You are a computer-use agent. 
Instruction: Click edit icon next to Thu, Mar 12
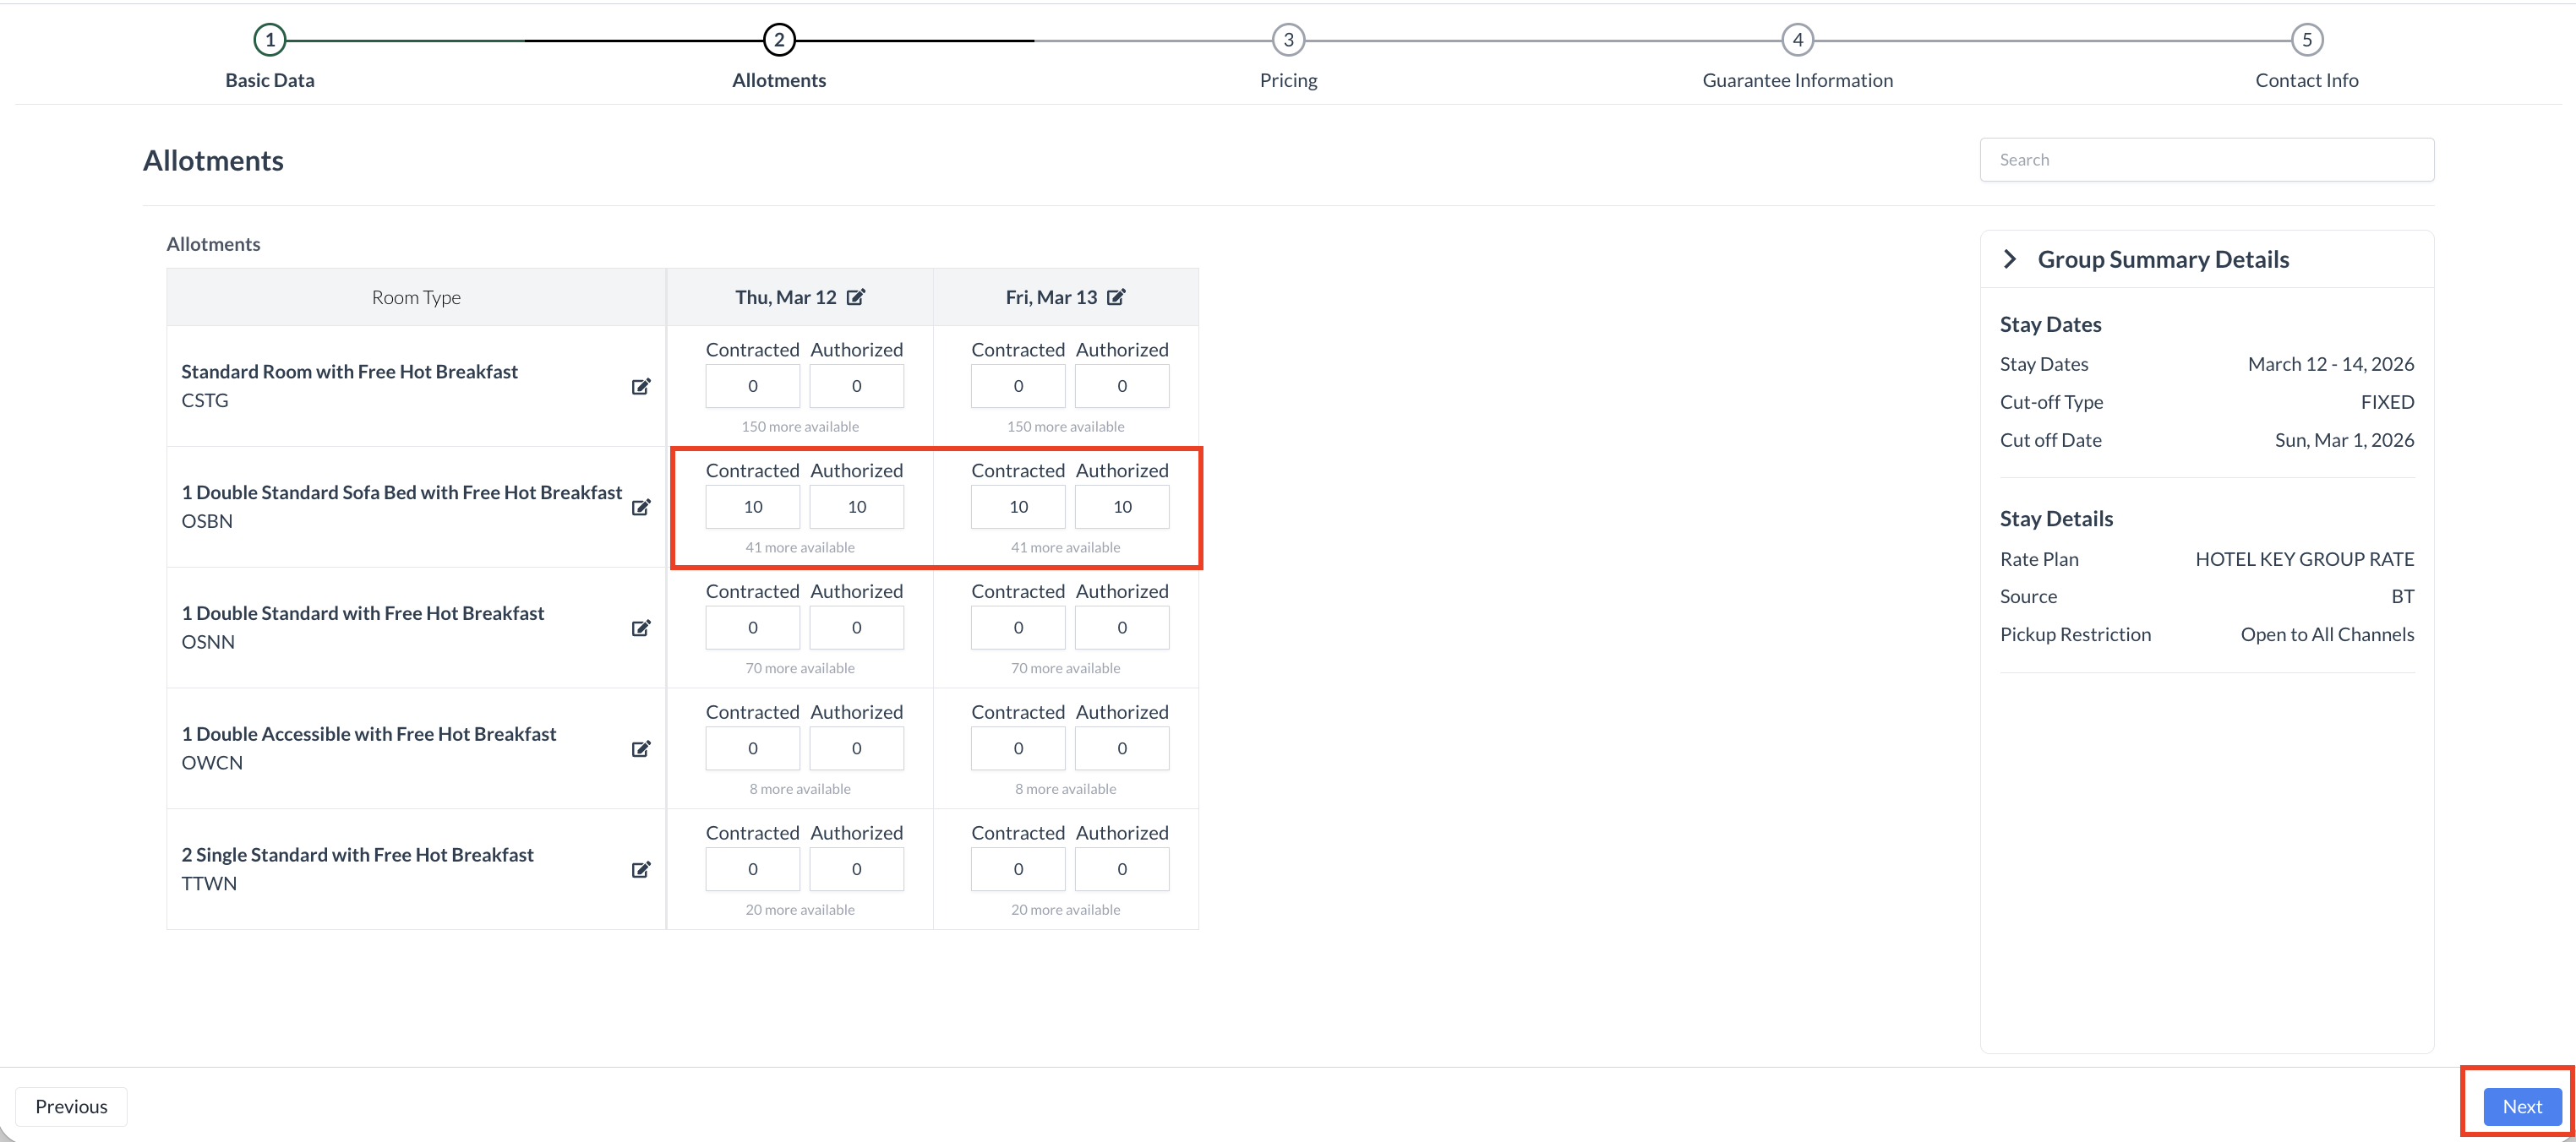click(x=856, y=296)
